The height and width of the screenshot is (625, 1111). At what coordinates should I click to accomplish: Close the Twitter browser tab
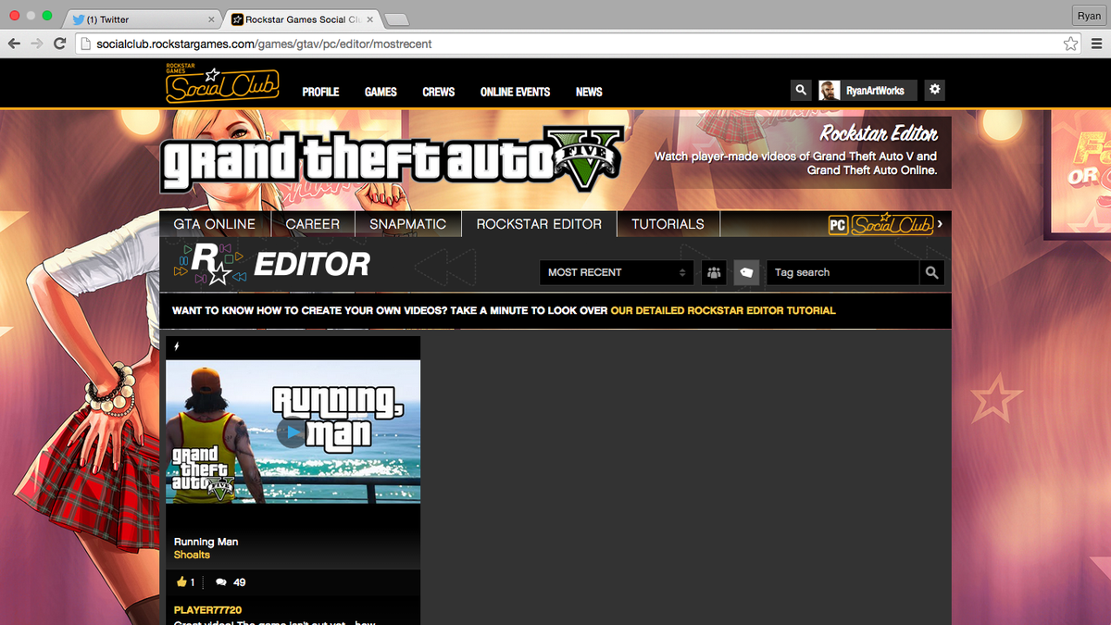point(210,19)
